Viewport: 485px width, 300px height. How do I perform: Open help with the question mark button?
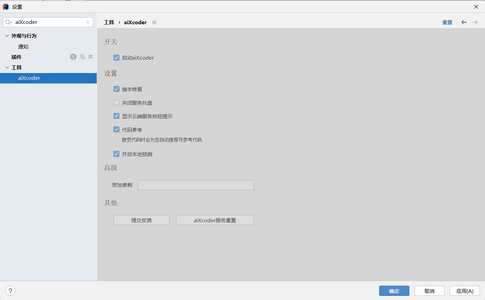pyautogui.click(x=10, y=291)
